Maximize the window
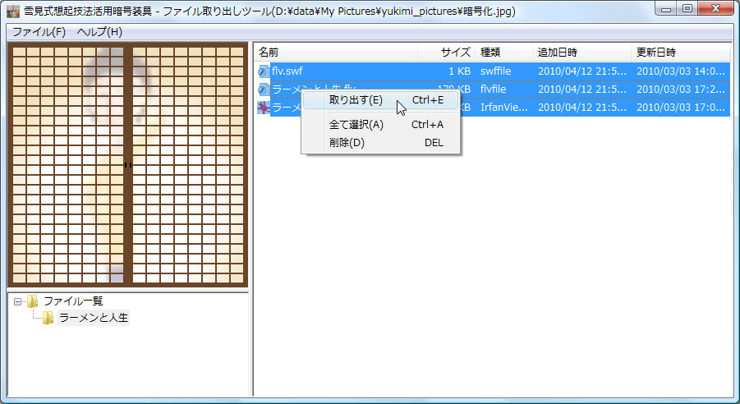This screenshot has height=404, width=740. click(x=687, y=8)
